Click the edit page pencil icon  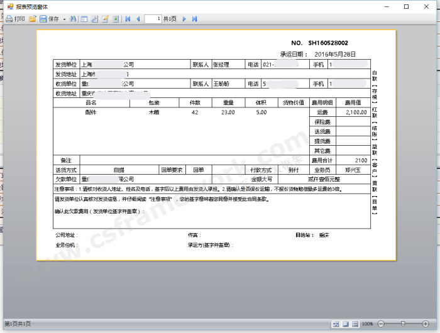(x=106, y=19)
